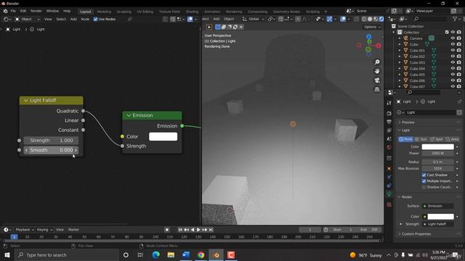Click the Surface Emission shader button
Screen dimensions: 465x261
pyautogui.click(x=437, y=206)
